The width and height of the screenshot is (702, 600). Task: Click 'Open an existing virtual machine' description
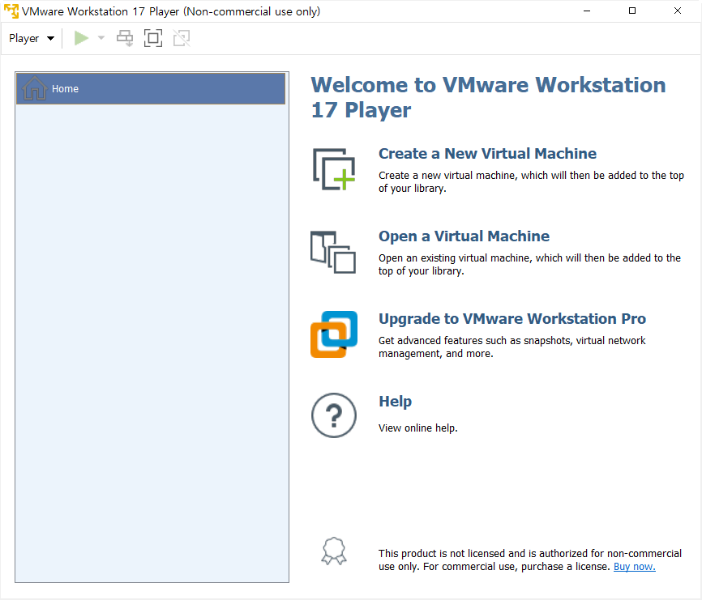(x=529, y=265)
